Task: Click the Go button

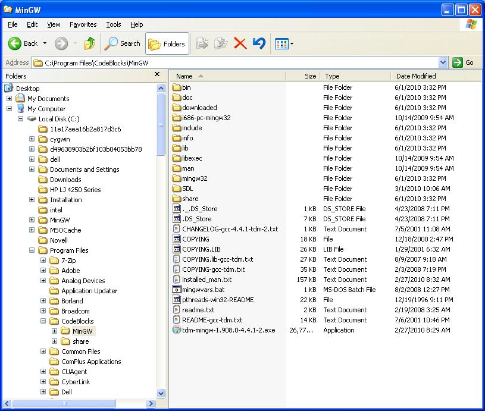Action: tap(464, 62)
